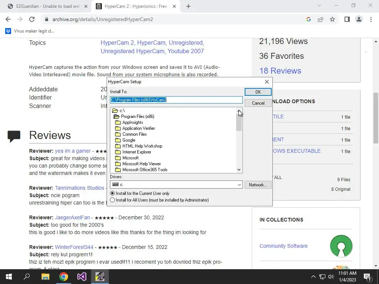
Task: Open File Explorer from taskbar
Action: point(45,277)
